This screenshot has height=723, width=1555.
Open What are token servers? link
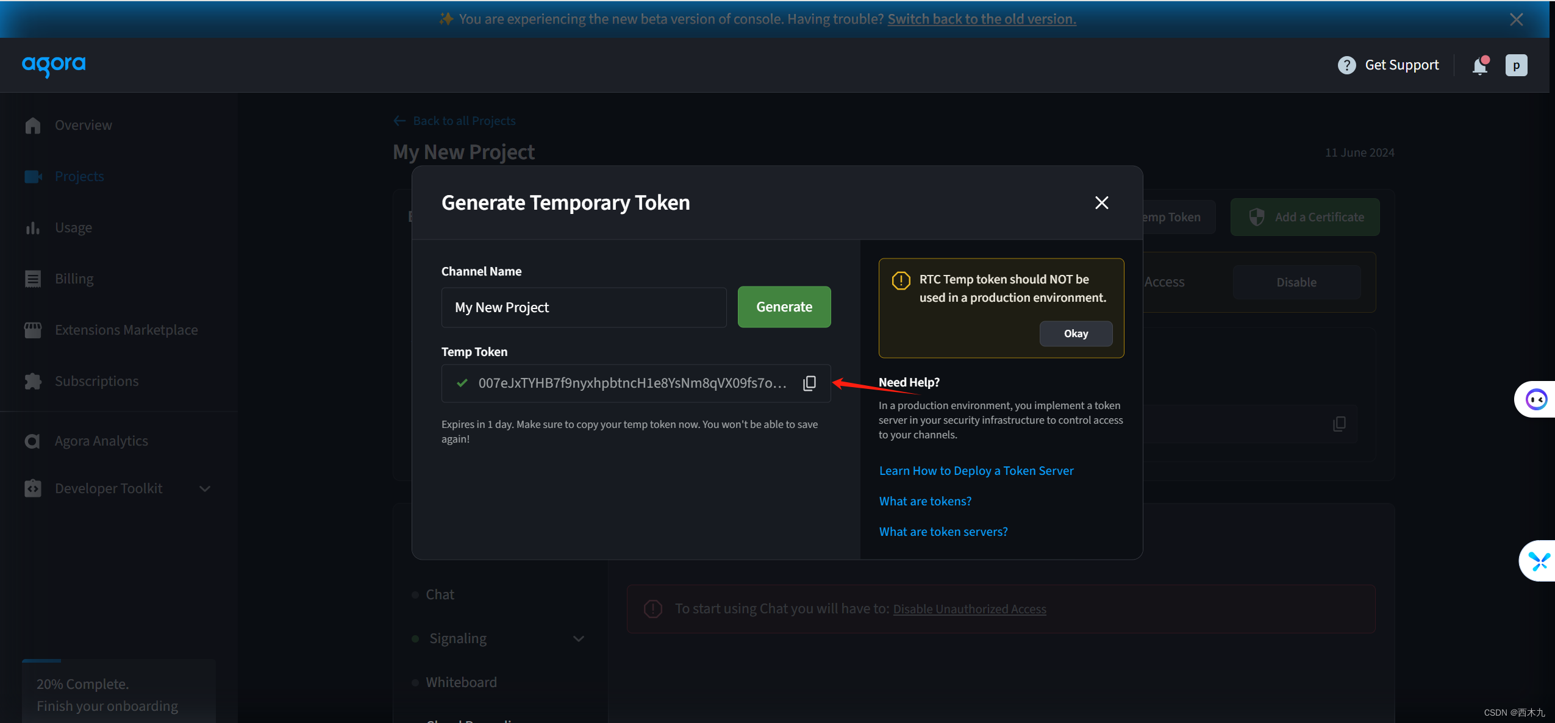(943, 532)
